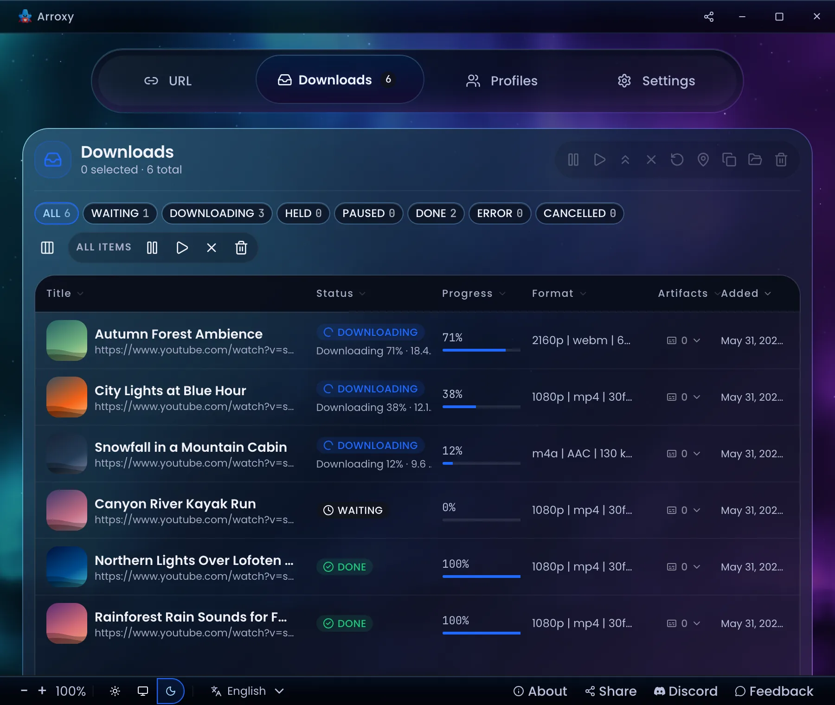Retry selected downloads icon
The image size is (835, 705).
pyautogui.click(x=677, y=160)
